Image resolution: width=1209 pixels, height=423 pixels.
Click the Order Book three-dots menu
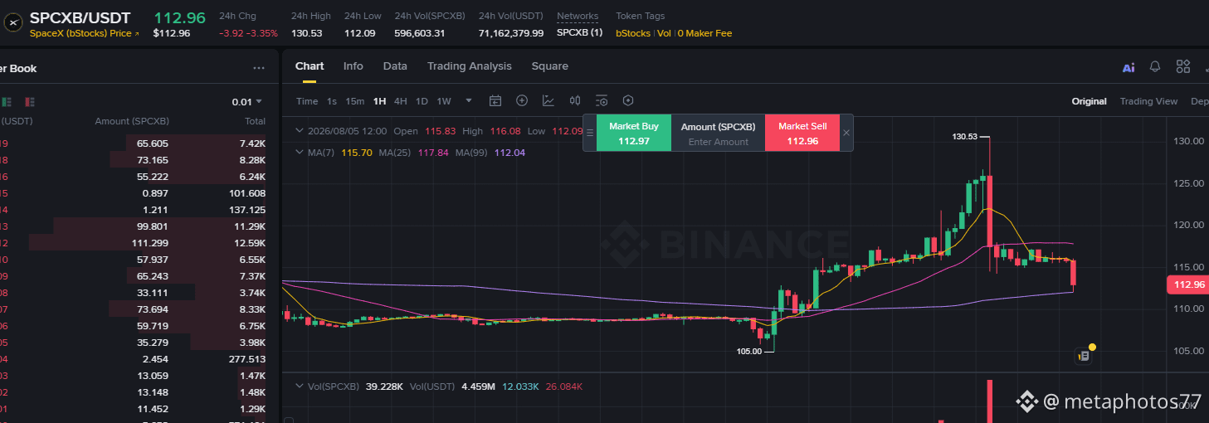click(x=259, y=69)
